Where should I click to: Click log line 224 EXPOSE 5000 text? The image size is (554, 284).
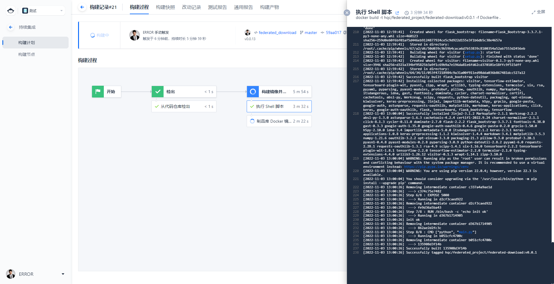[x=428, y=195]
